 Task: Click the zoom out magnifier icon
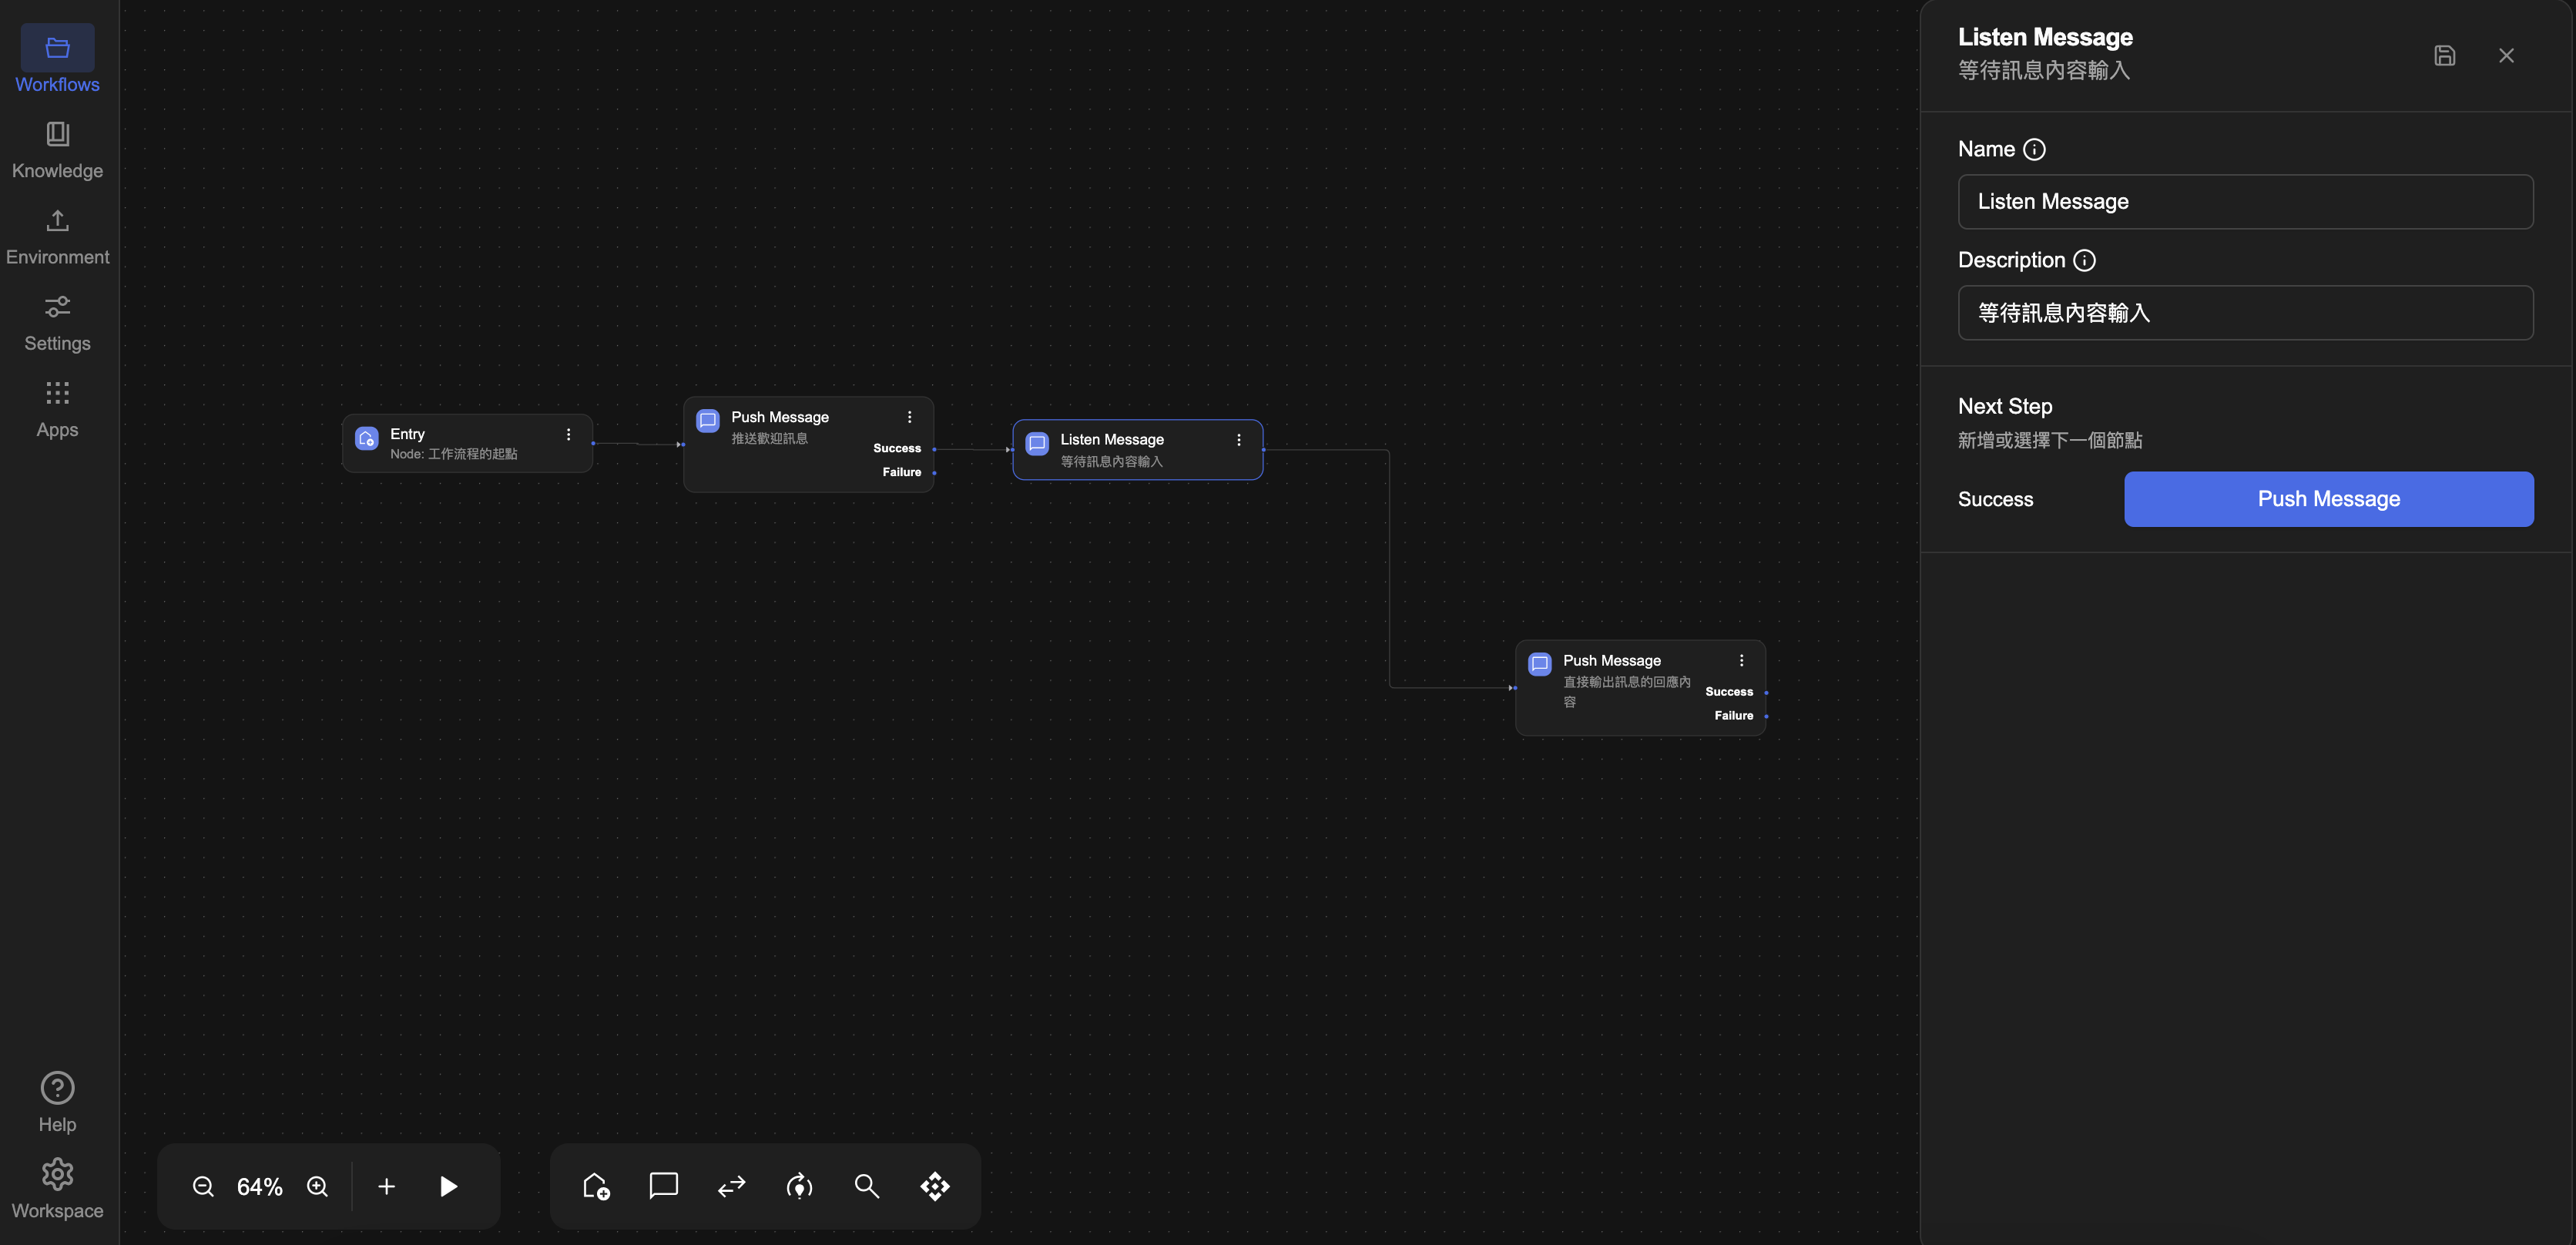(203, 1186)
